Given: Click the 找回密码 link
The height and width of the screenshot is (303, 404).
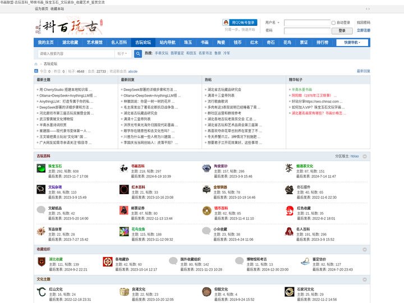Looking at the screenshot, I should (x=364, y=22).
